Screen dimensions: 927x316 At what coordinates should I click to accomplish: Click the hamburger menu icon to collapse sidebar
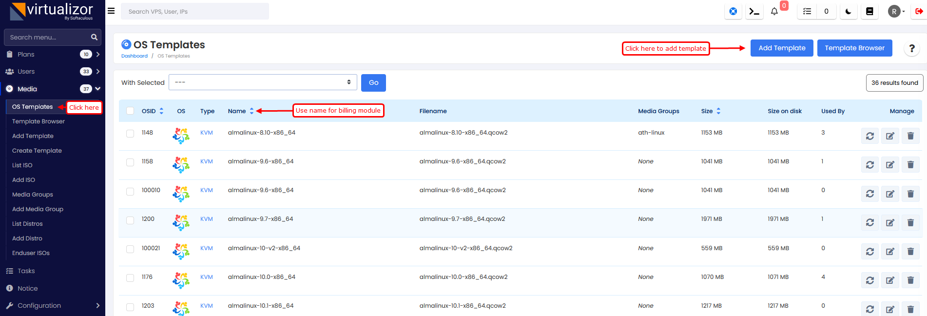[111, 11]
